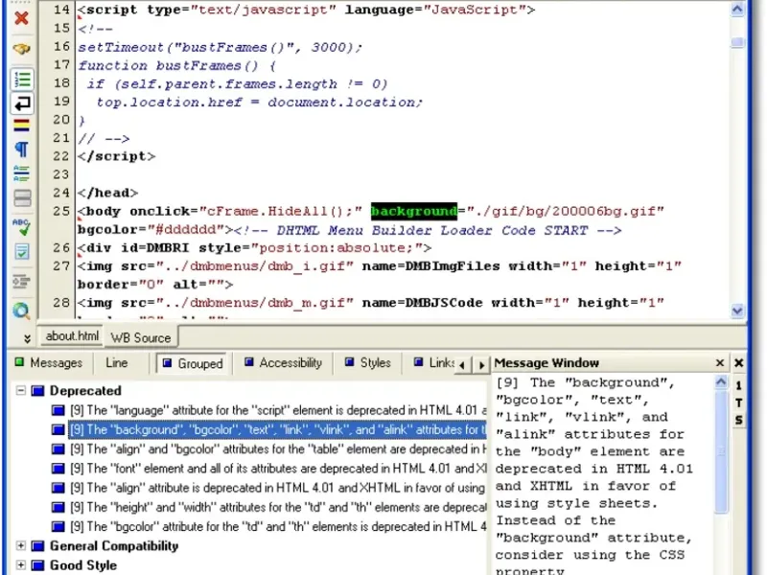Click line number 25 in the gutter
767x575 pixels.
pyautogui.click(x=61, y=211)
